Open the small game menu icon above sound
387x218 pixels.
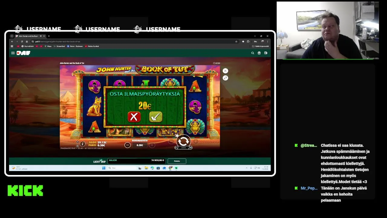click(77, 142)
